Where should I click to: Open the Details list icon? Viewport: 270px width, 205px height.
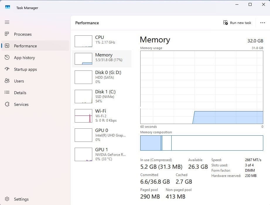[7, 93]
